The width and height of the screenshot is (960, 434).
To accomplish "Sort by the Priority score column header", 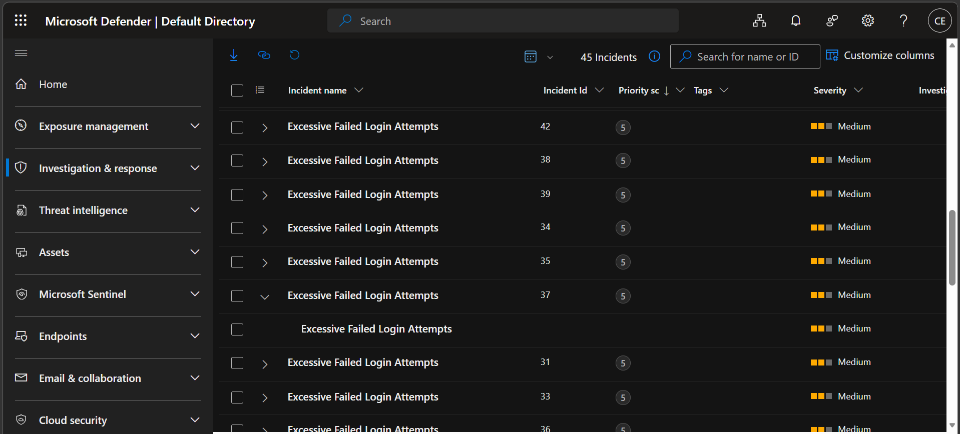I will click(x=639, y=90).
